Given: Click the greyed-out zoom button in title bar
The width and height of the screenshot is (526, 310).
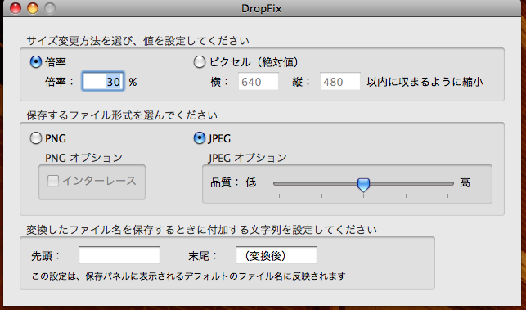Looking at the screenshot, I should tap(50, 8).
